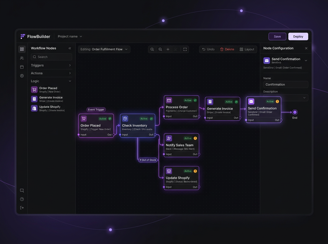Click the If Out of Stock condition label
Viewport: 328px width, 244px height.
[148, 160]
